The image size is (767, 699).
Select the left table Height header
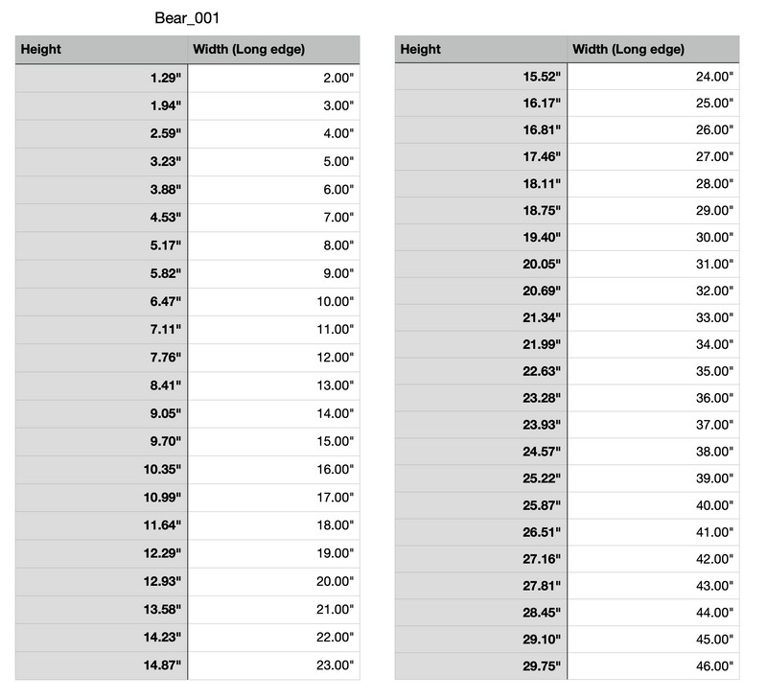click(x=102, y=50)
